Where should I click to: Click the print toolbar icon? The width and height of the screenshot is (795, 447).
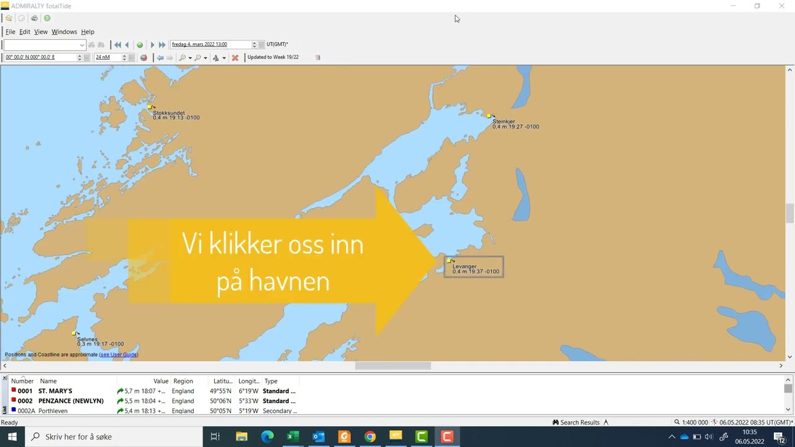pos(34,18)
